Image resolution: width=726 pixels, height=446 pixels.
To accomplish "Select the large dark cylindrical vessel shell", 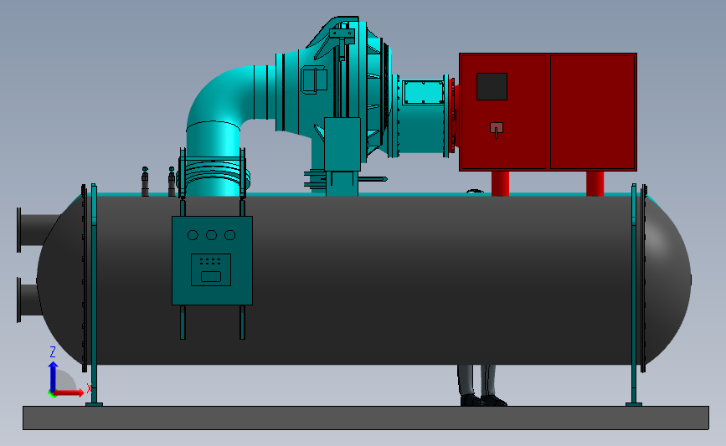I will tap(363, 280).
